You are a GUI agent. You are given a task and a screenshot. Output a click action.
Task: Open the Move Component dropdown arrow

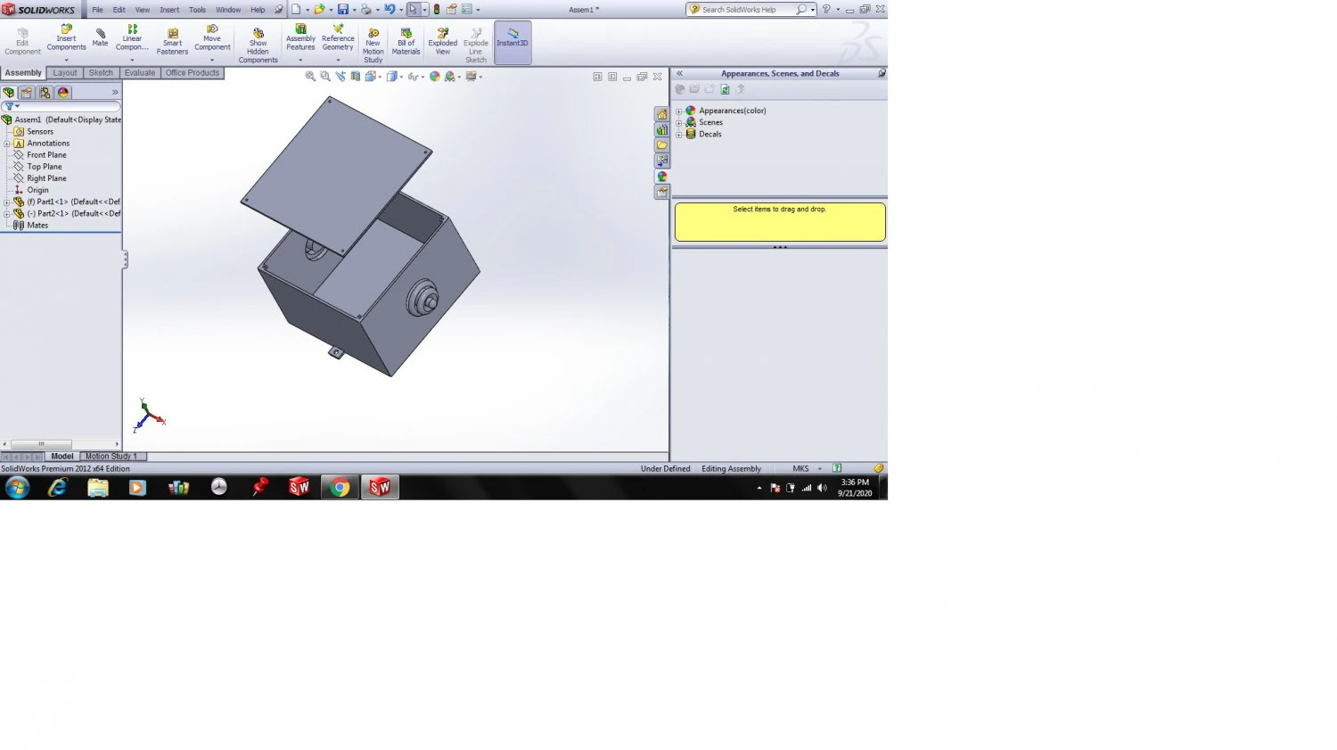(x=212, y=60)
